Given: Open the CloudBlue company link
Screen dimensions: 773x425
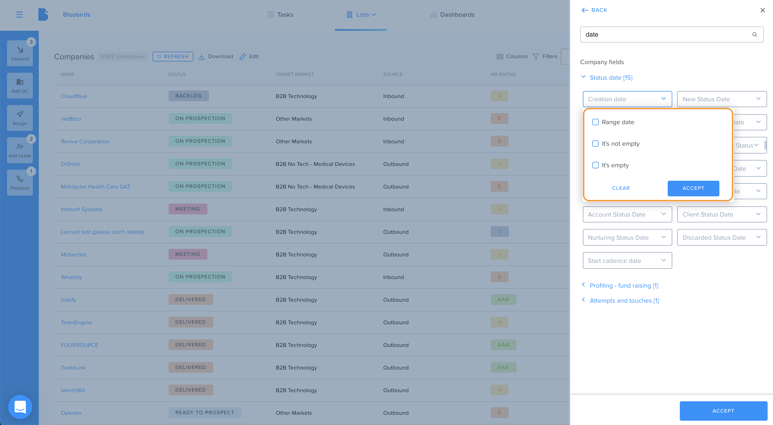Looking at the screenshot, I should pyautogui.click(x=74, y=96).
